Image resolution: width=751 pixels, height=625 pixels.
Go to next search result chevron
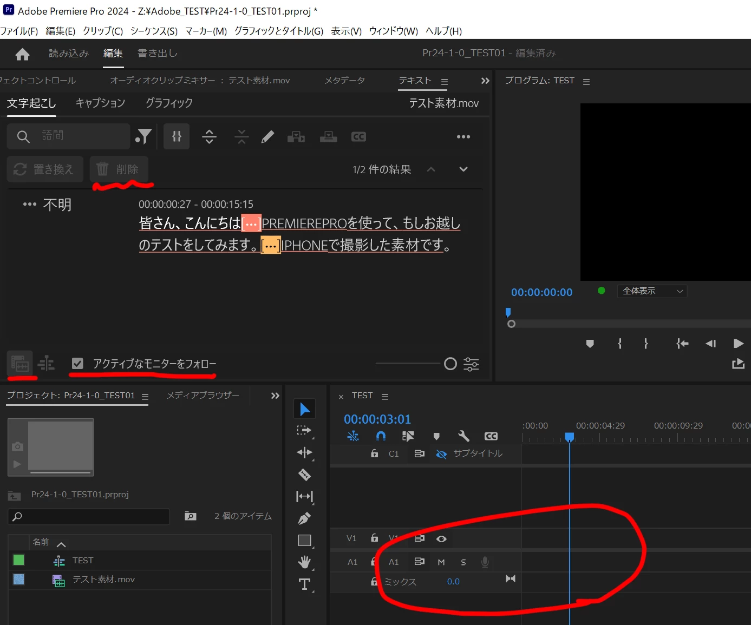pyautogui.click(x=463, y=169)
